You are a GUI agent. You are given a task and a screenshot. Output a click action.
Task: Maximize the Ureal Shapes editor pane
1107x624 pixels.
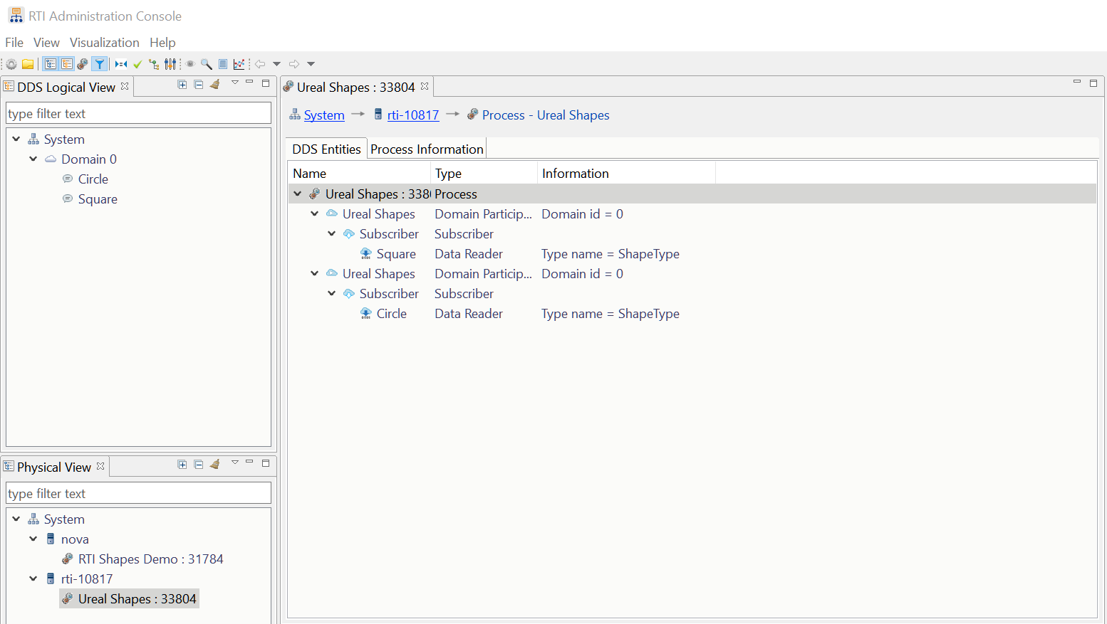[x=1093, y=84]
